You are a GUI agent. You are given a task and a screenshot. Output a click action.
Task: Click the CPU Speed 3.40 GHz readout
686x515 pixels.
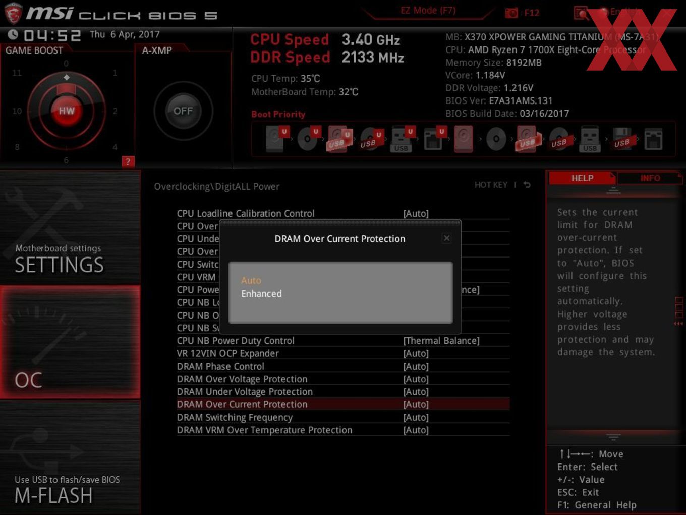(x=325, y=40)
